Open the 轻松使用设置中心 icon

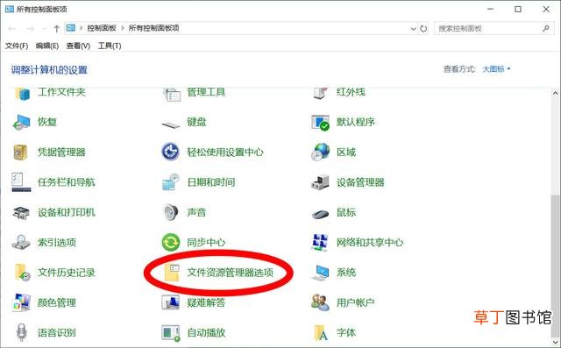pyautogui.click(x=170, y=152)
